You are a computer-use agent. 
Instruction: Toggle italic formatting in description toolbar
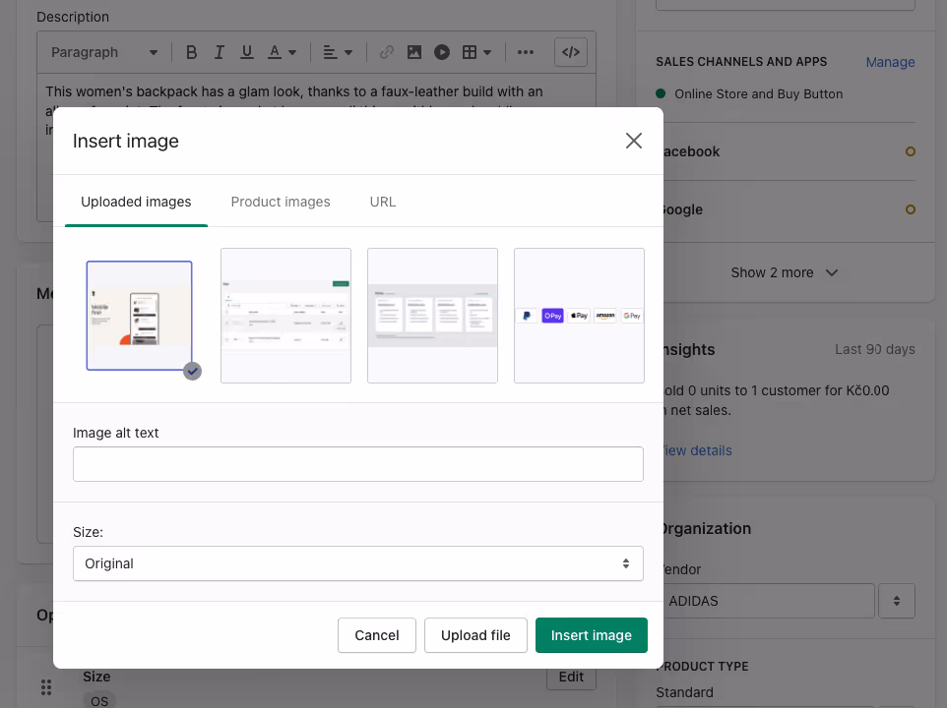click(220, 52)
